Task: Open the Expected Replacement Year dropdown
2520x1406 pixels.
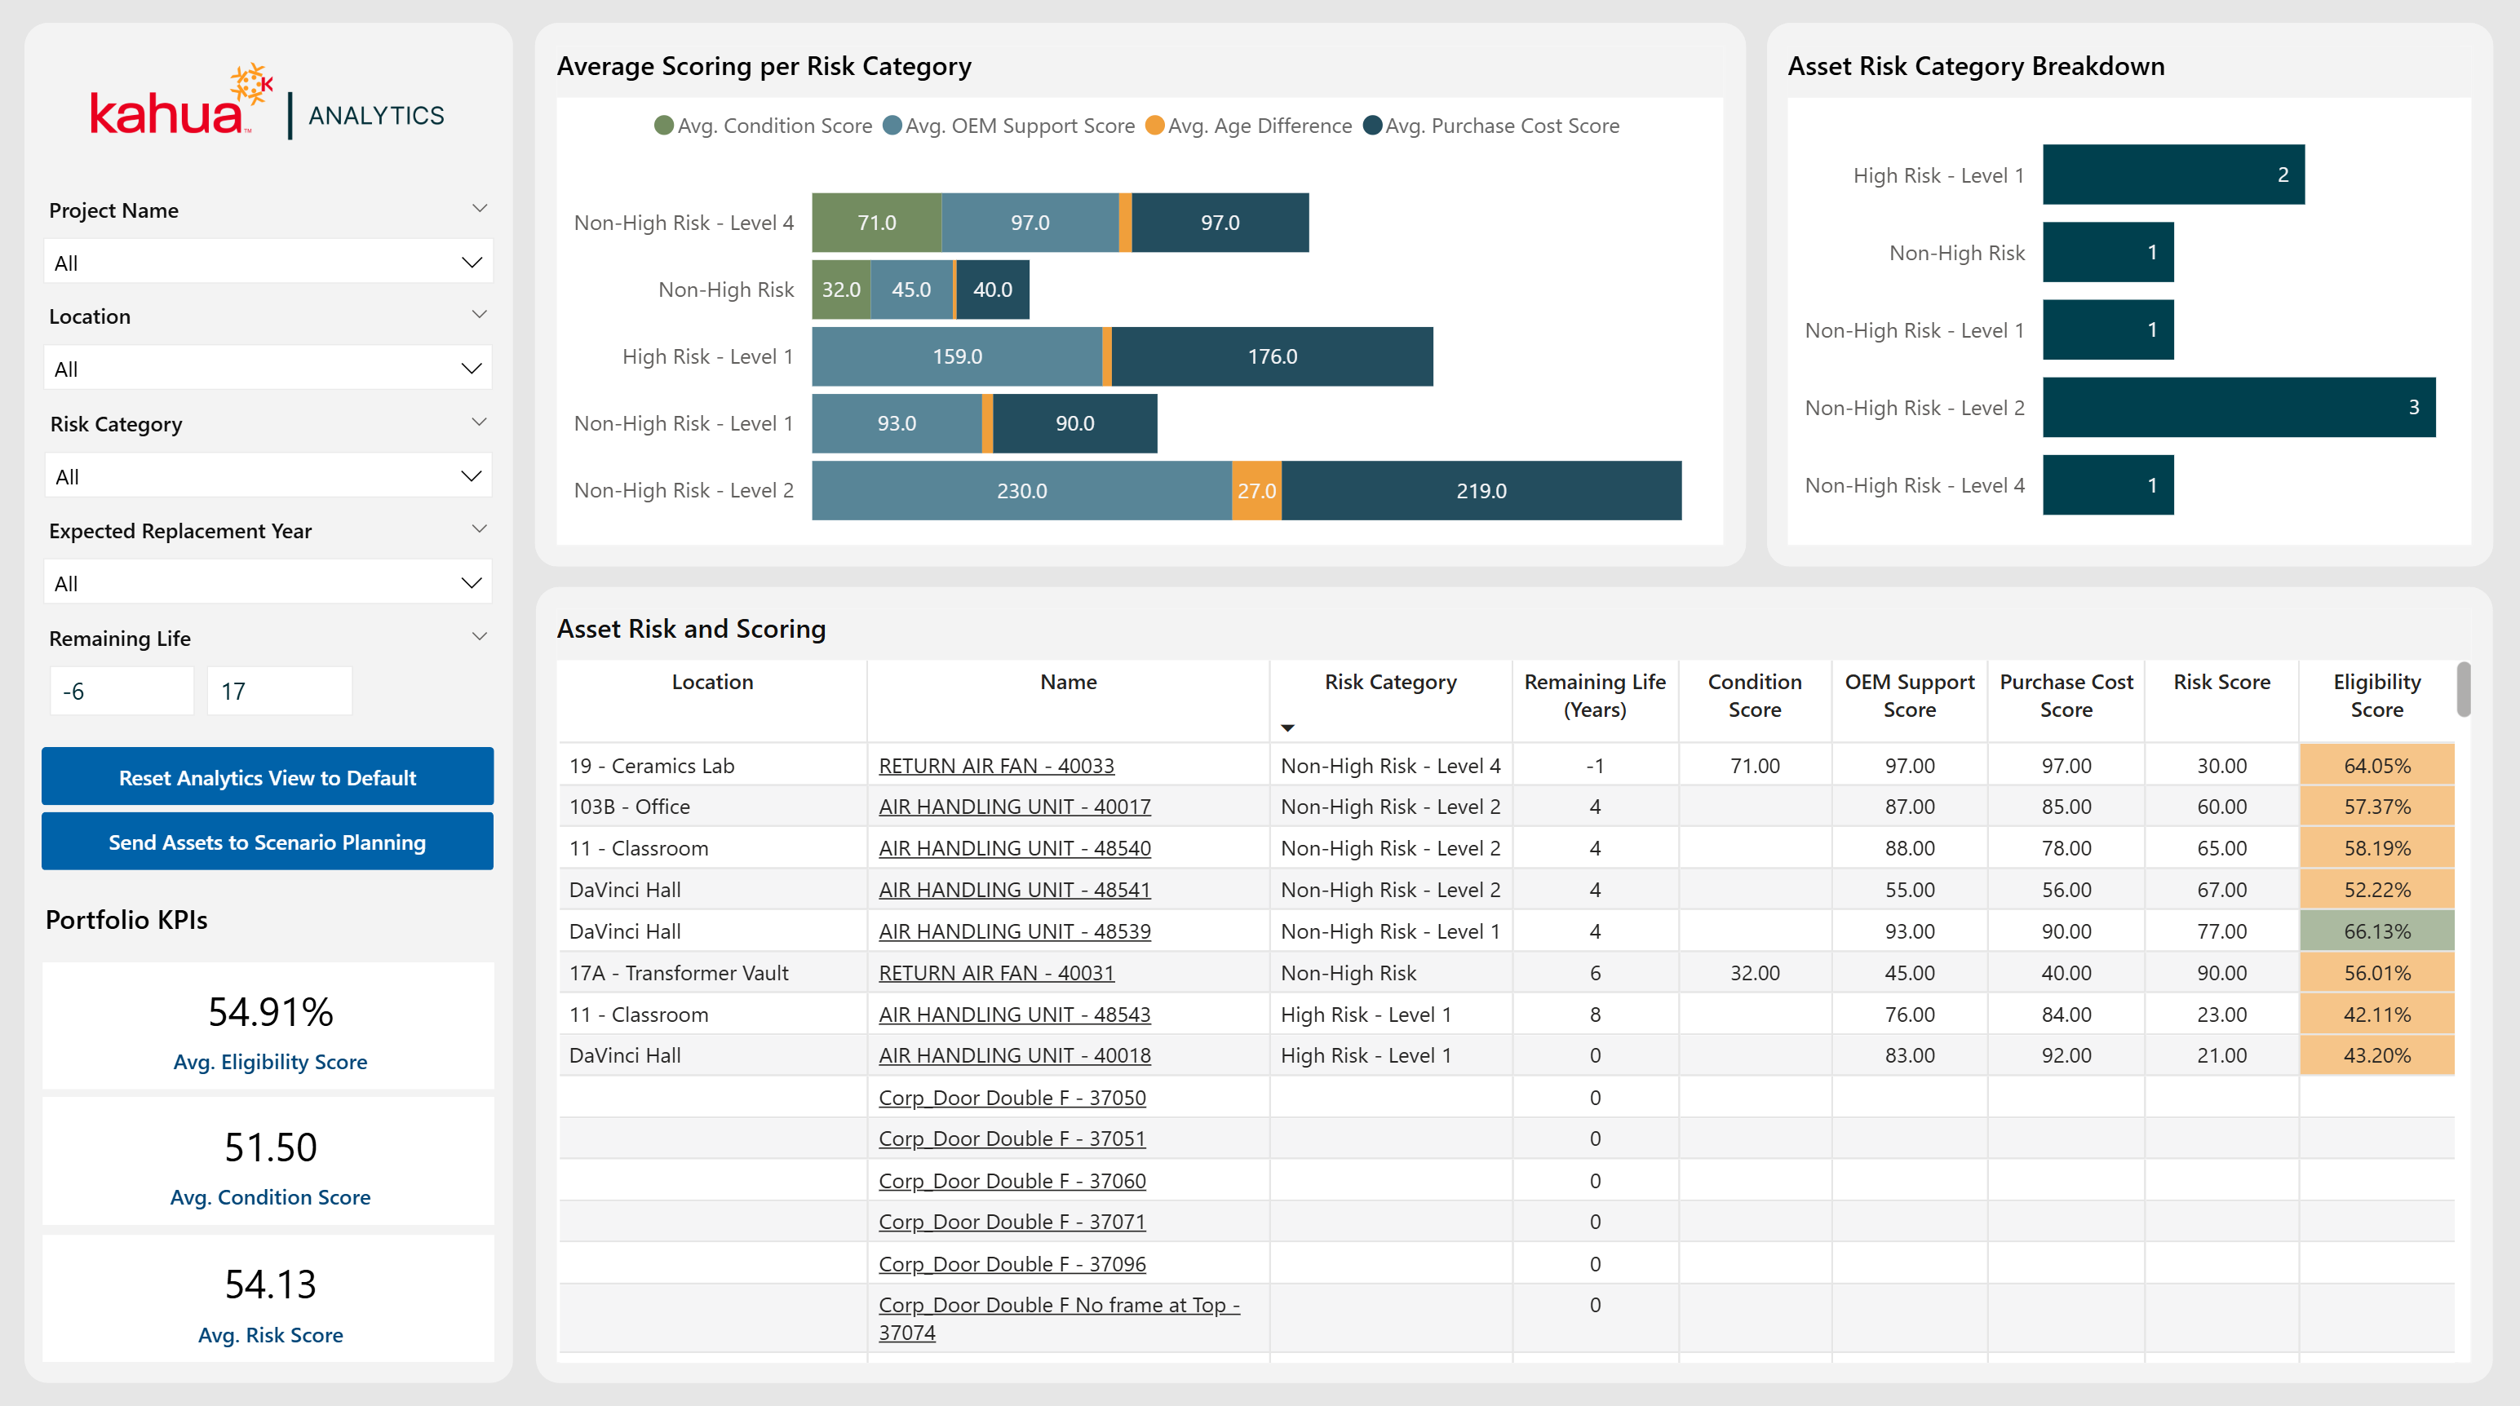Action: click(x=267, y=583)
